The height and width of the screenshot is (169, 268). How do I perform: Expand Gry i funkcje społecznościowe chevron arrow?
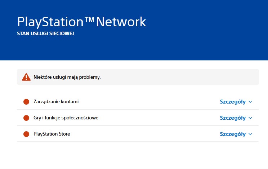click(x=251, y=118)
